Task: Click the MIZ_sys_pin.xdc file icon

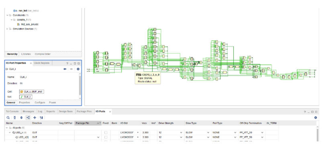Action: (x=18, y=24)
